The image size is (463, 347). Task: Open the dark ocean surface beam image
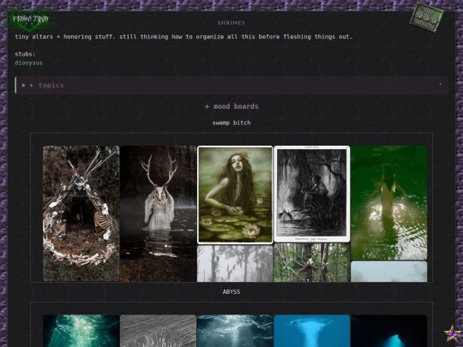click(x=235, y=331)
